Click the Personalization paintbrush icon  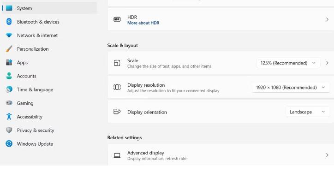coord(9,49)
